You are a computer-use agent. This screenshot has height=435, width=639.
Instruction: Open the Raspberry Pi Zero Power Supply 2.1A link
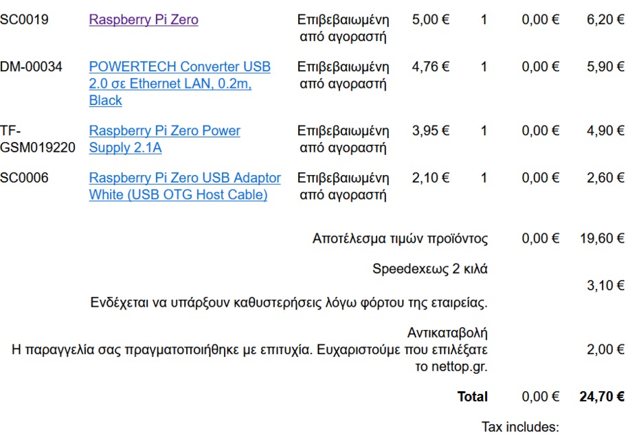click(164, 131)
